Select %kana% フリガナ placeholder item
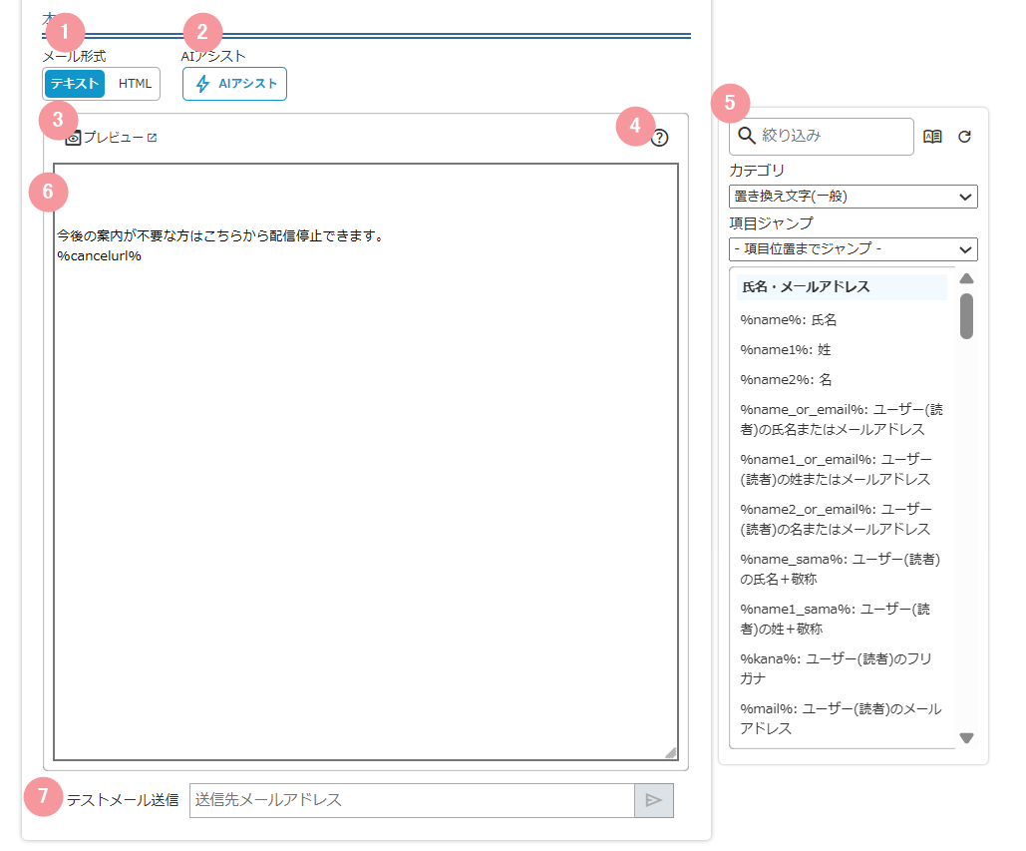This screenshot has width=1026, height=851. (836, 668)
